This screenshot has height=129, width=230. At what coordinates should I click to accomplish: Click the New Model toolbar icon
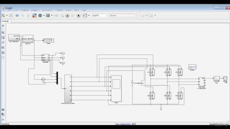click(x=3, y=15)
